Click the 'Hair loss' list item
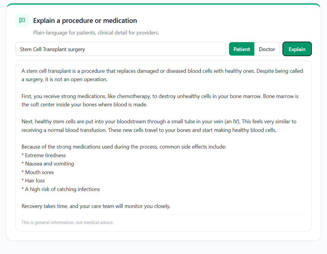This screenshot has height=254, width=327. pyautogui.click(x=33, y=181)
